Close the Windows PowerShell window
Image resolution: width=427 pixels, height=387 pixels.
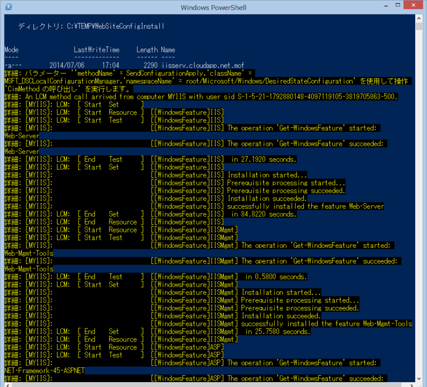pyautogui.click(x=413, y=5)
